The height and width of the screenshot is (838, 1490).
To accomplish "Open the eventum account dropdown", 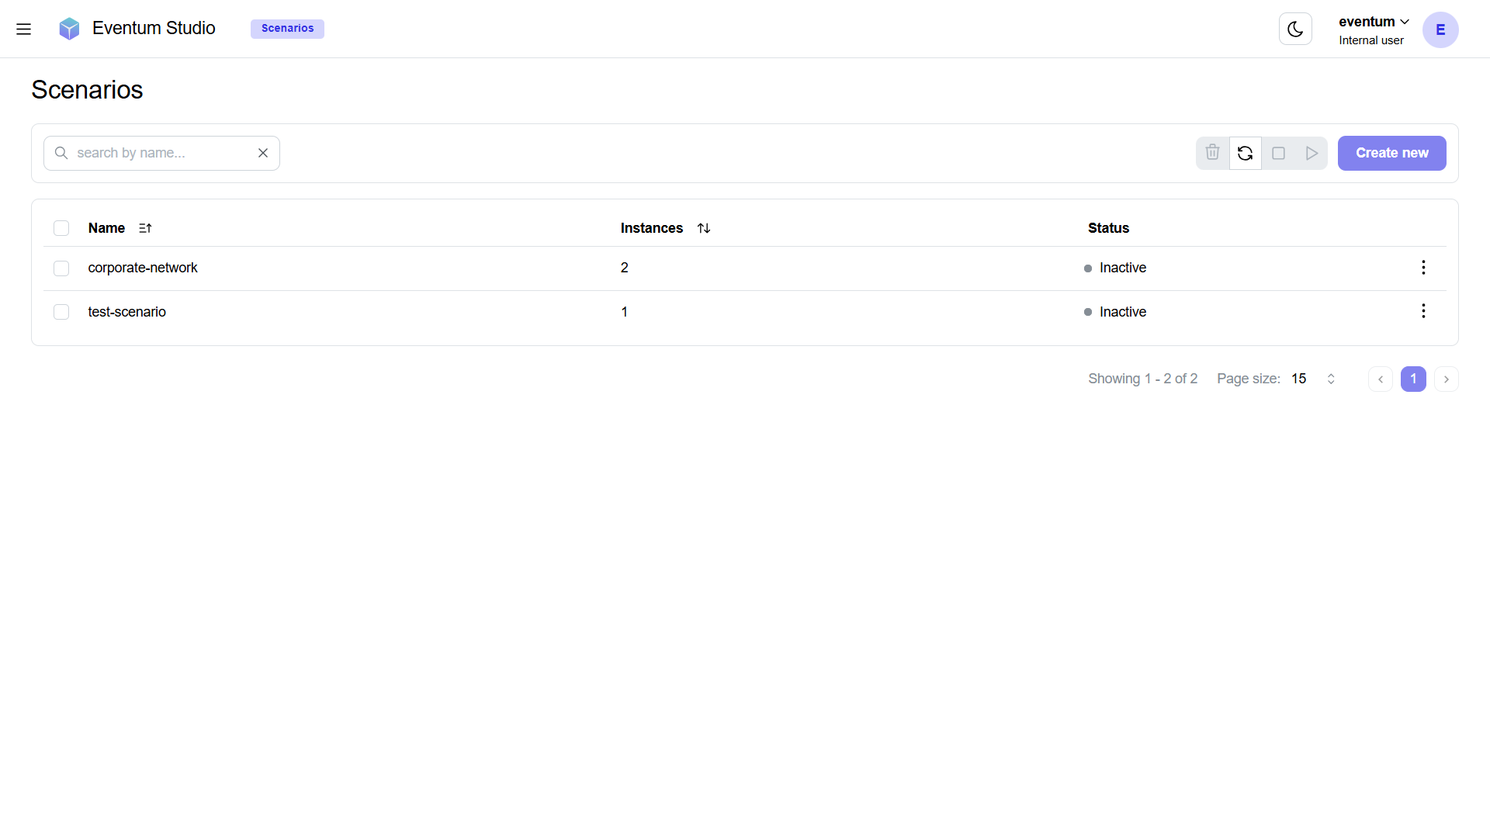I will [1372, 21].
